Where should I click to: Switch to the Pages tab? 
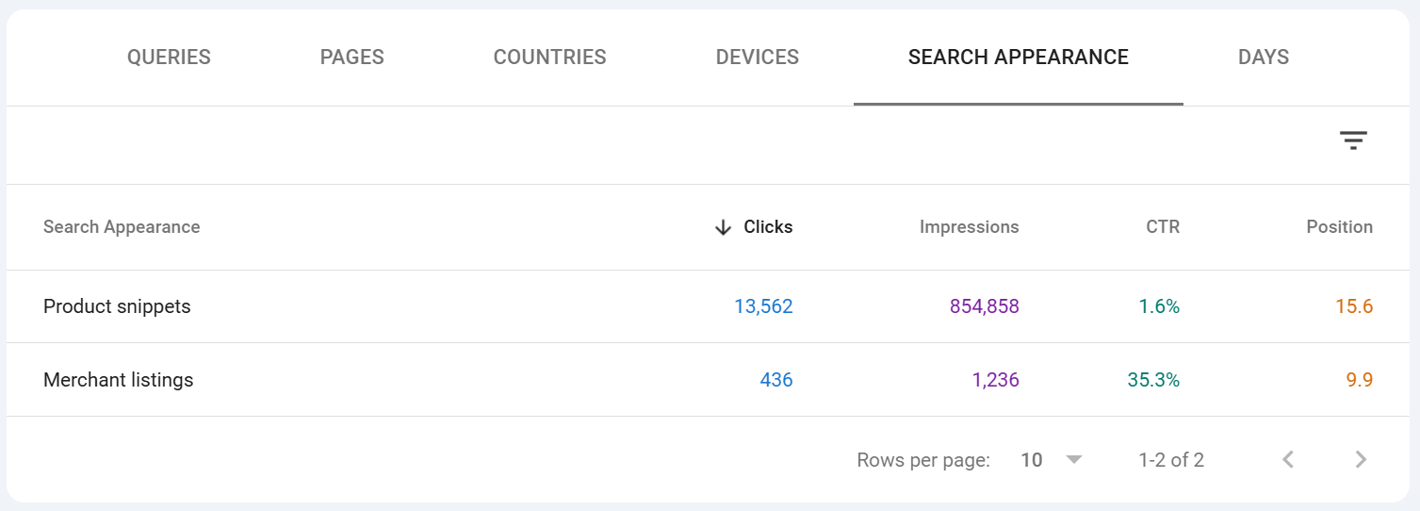(351, 58)
